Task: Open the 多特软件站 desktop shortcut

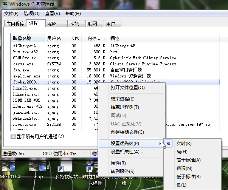Action: [x=65, y=167]
